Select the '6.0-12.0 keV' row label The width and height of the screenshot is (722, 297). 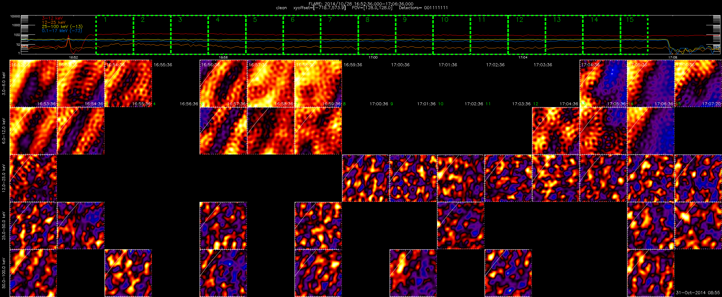(x=4, y=131)
